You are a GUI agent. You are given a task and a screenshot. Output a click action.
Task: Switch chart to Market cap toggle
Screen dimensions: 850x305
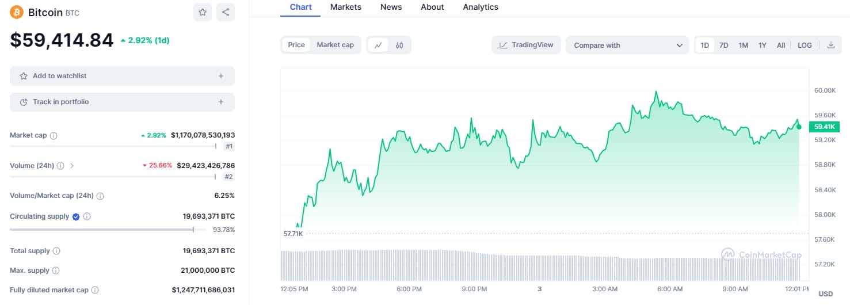pyautogui.click(x=336, y=45)
